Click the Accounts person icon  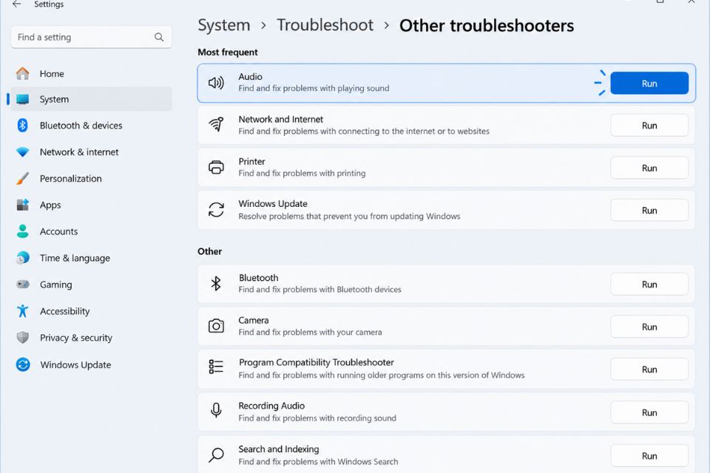pos(23,231)
